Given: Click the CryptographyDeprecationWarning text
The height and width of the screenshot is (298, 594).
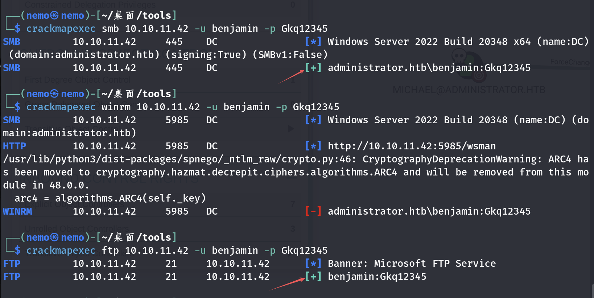Looking at the screenshot, I should (x=452, y=159).
